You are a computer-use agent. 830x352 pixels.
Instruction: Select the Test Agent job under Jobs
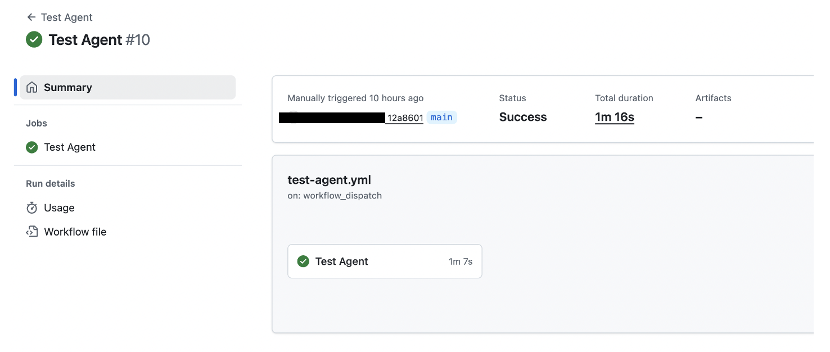pos(70,147)
